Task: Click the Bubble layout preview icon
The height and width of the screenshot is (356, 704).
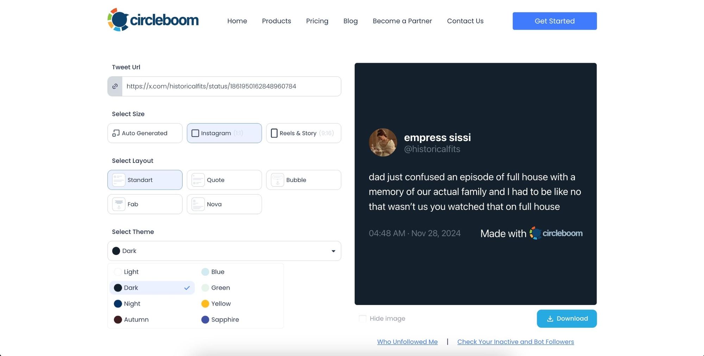Action: click(277, 180)
